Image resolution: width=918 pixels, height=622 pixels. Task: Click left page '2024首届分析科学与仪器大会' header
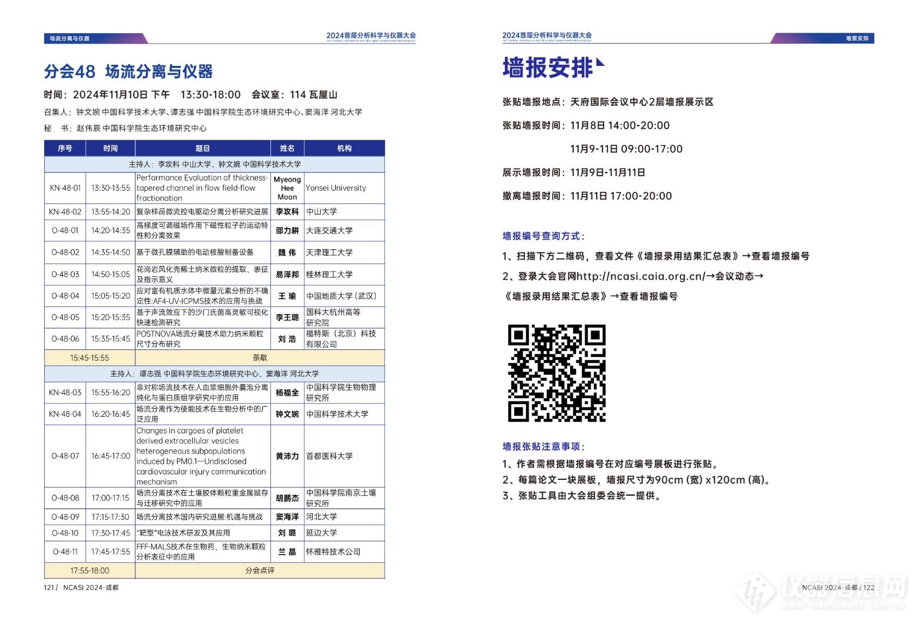click(x=371, y=36)
